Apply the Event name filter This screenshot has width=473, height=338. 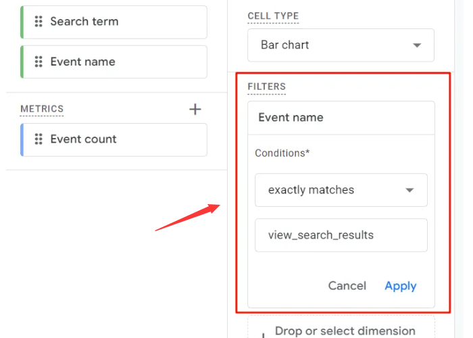tap(400, 286)
